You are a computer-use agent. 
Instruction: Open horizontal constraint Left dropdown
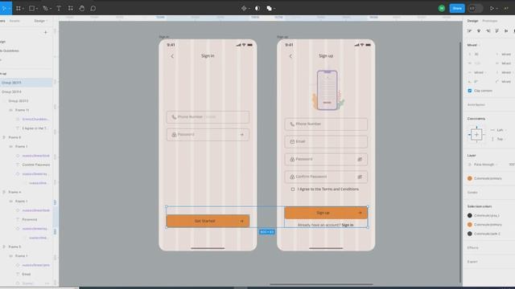pos(500,130)
